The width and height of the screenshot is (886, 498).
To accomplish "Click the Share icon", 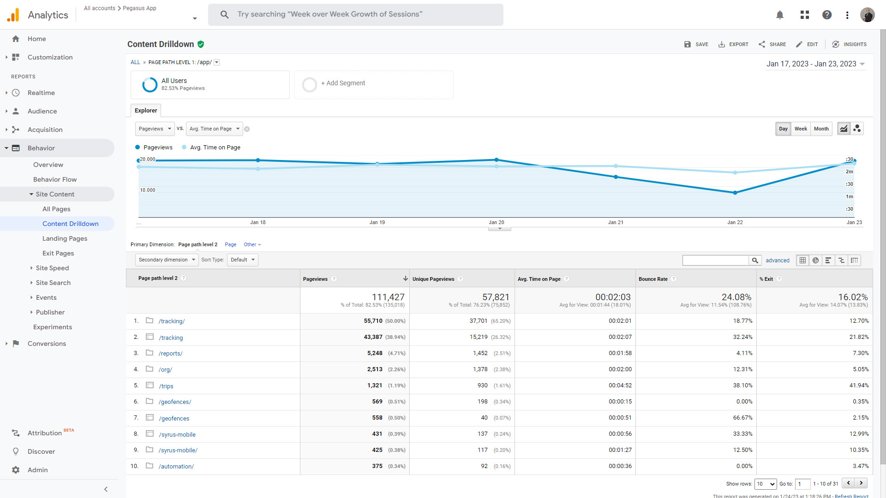I will (762, 44).
